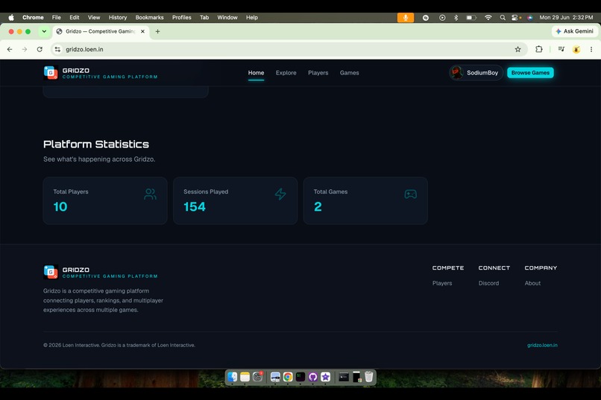Click the Sessions Played lightning bolt icon

[x=280, y=194]
